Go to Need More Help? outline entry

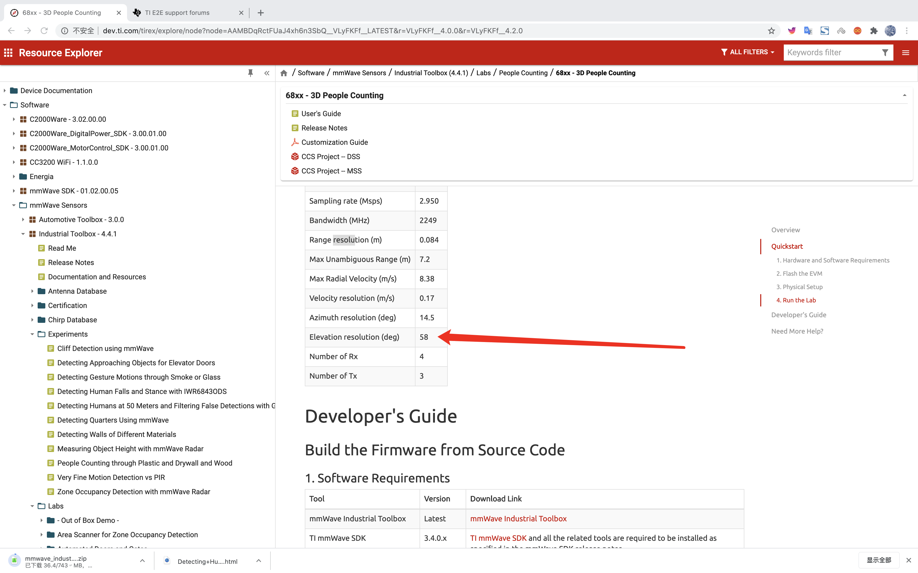(x=797, y=331)
